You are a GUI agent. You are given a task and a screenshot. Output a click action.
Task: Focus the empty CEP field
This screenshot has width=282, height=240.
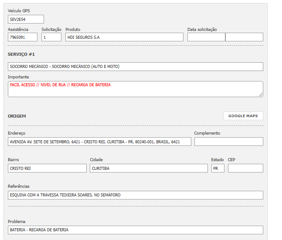(x=245, y=168)
